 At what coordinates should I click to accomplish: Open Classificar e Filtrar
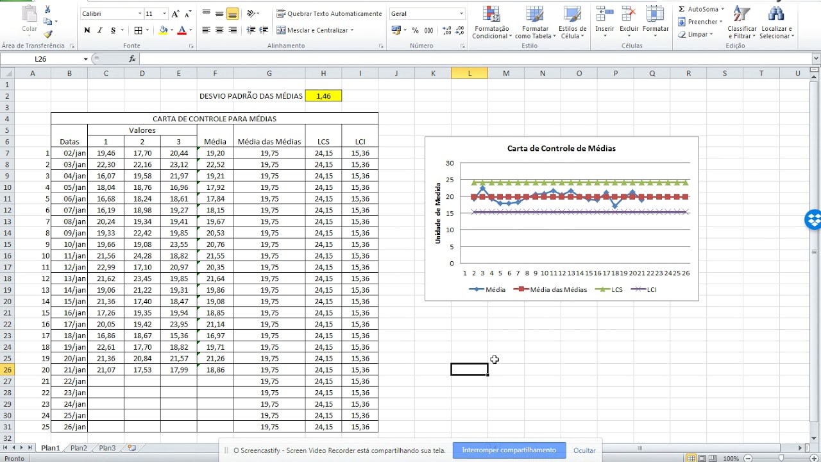(741, 22)
